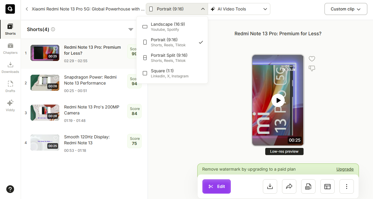The height and width of the screenshot is (199, 373).
Task: Open captions CC icon button
Action: click(308, 186)
